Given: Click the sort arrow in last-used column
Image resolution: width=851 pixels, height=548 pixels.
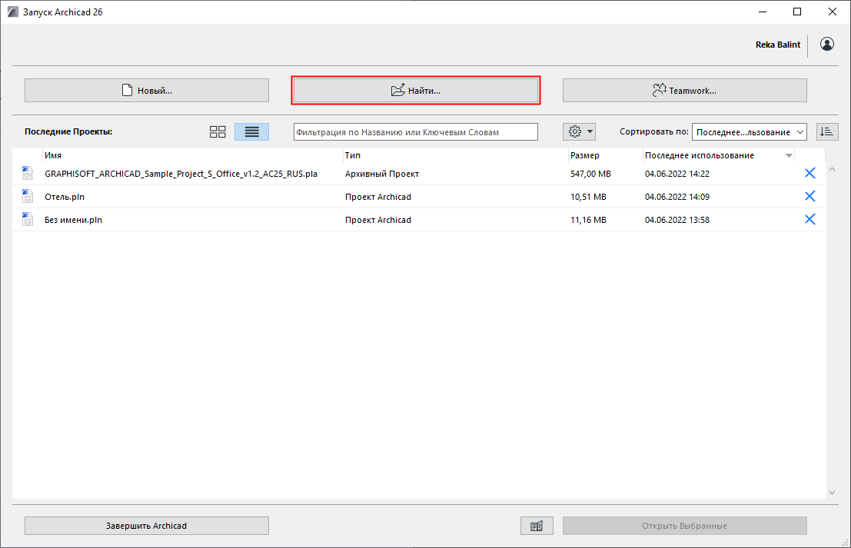Looking at the screenshot, I should coord(789,156).
